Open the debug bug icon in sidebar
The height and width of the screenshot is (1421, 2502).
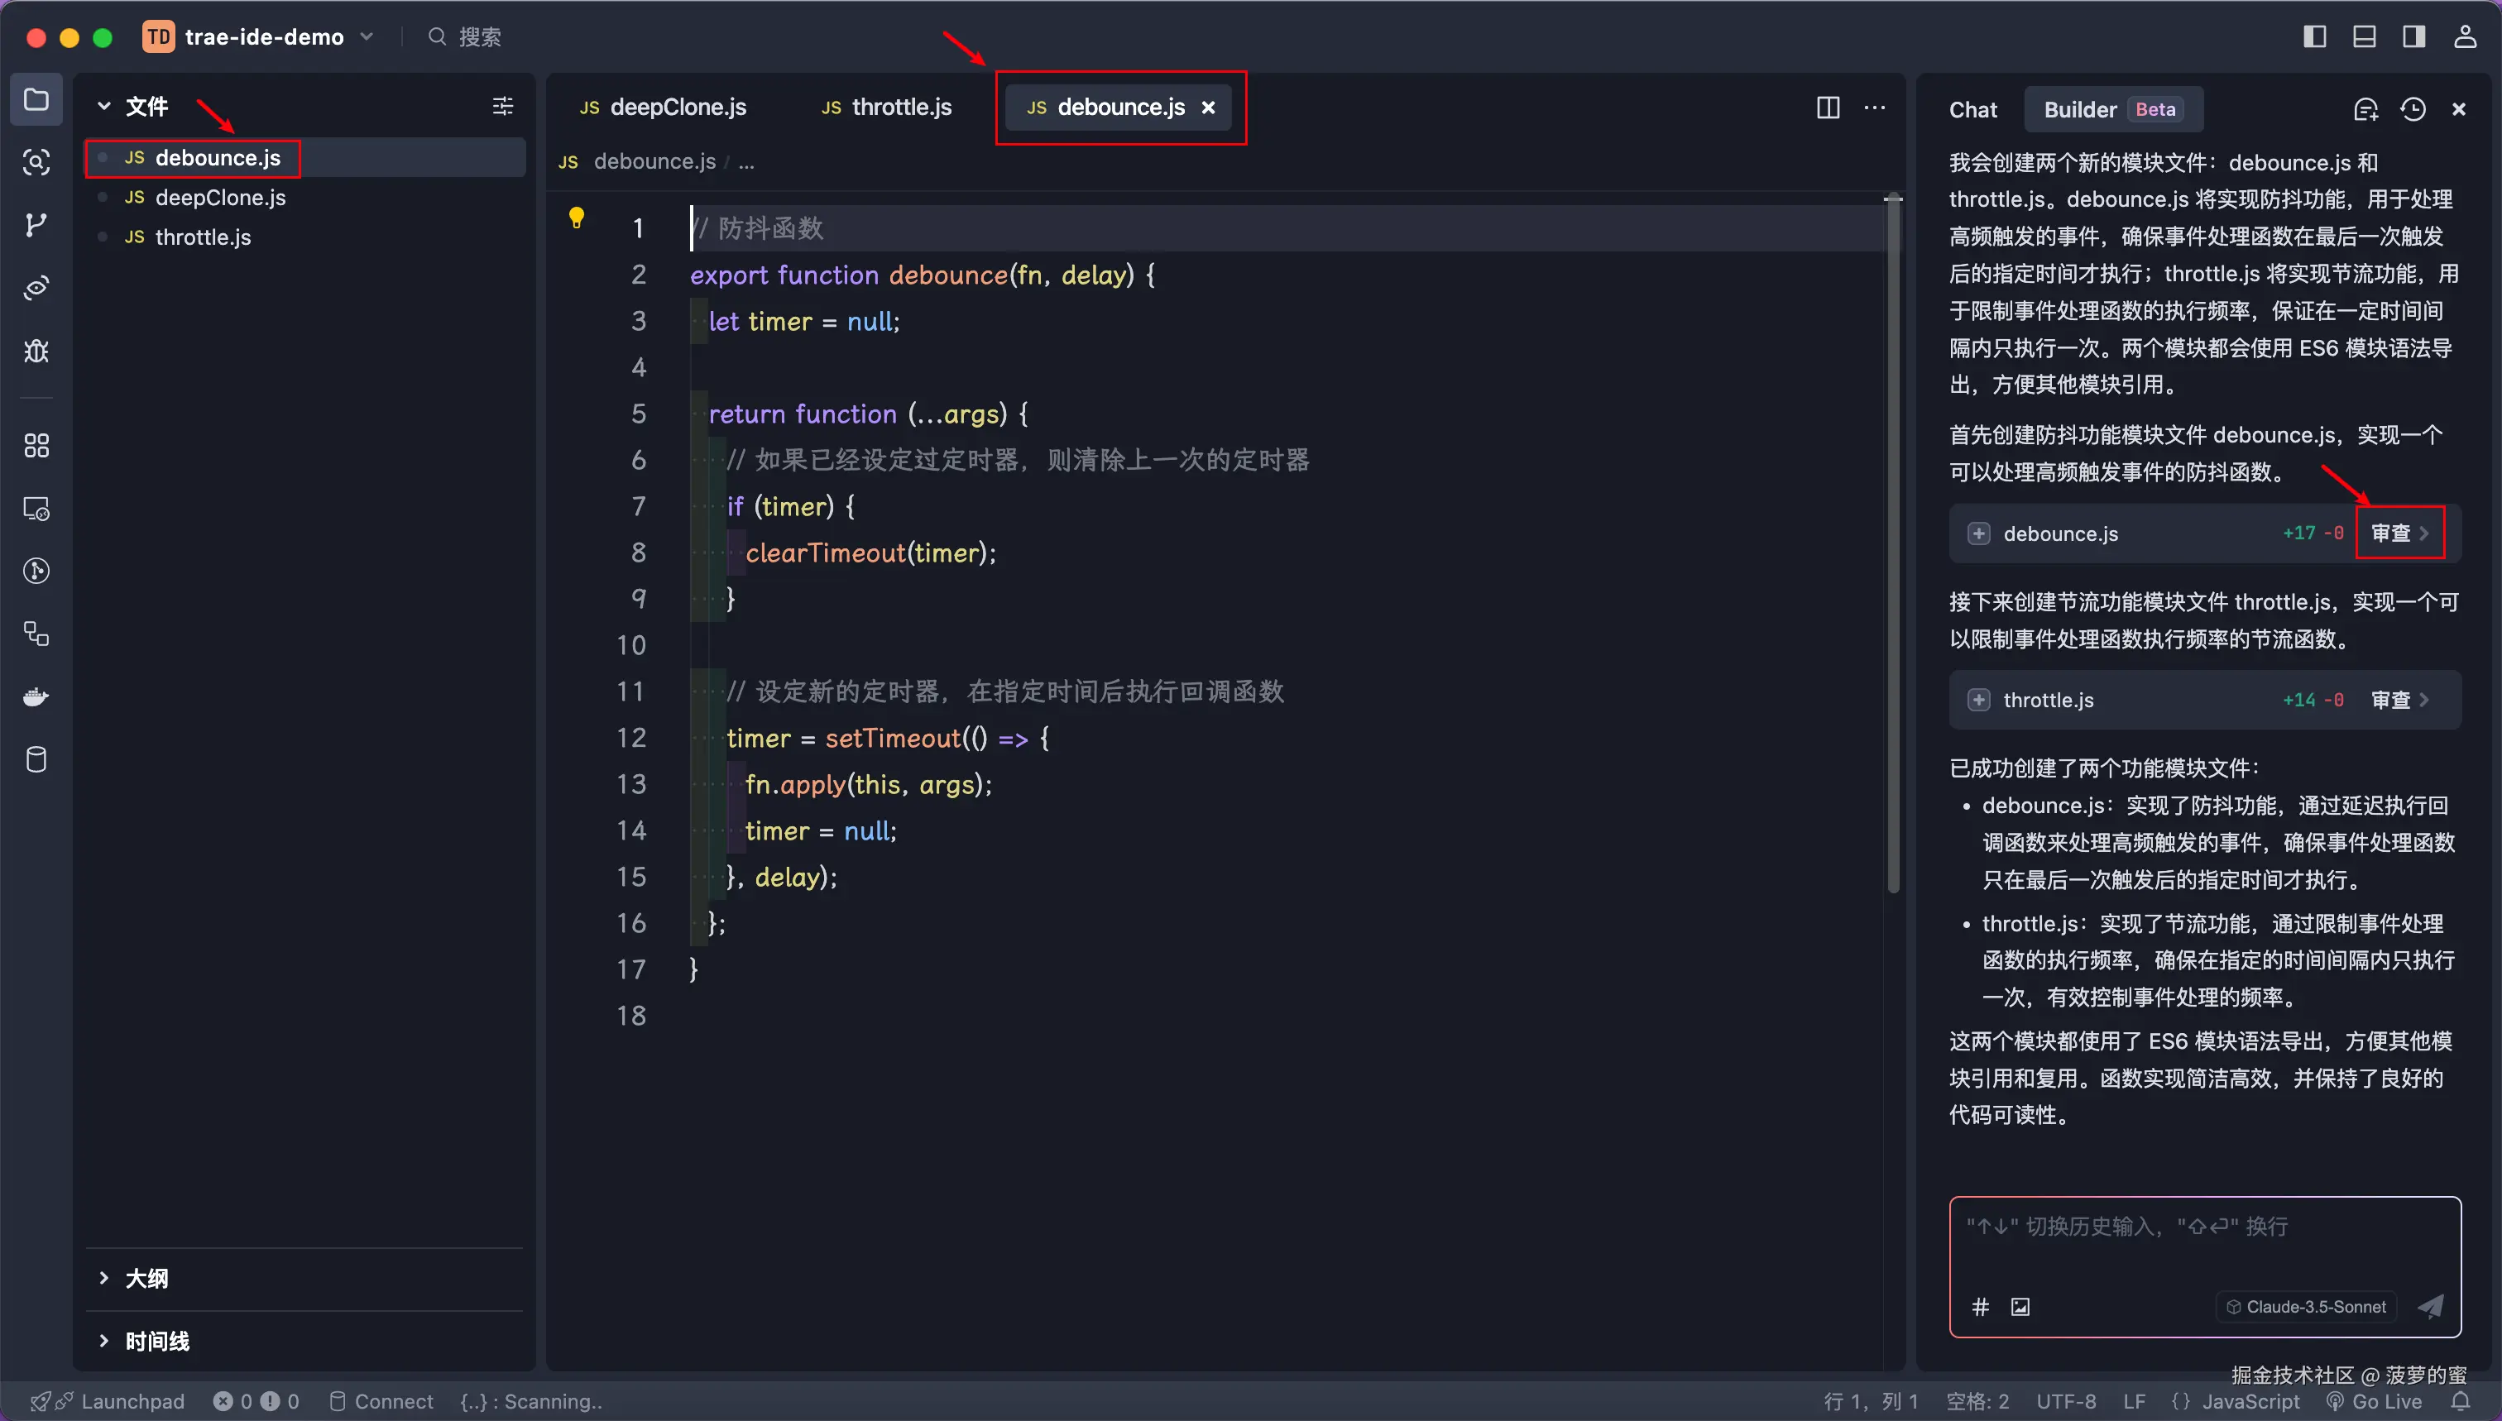[x=36, y=351]
